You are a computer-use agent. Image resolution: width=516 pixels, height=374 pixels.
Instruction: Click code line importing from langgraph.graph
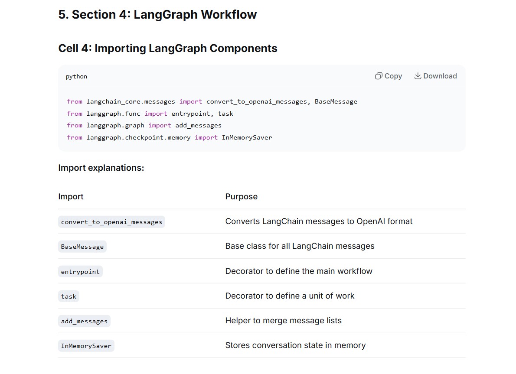tap(144, 125)
